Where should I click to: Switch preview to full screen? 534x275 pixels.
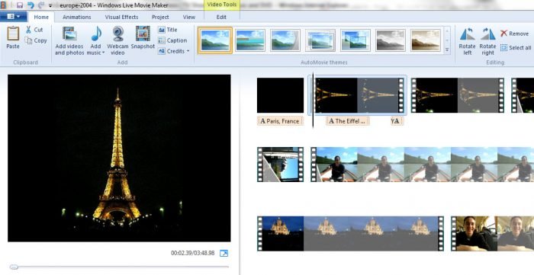coord(224,253)
